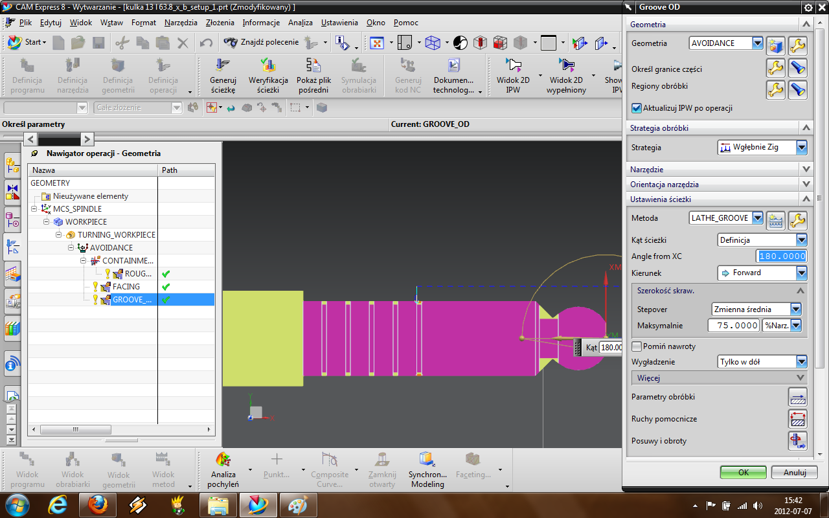829x518 pixels.
Task: Click Anuluj button
Action: [795, 473]
